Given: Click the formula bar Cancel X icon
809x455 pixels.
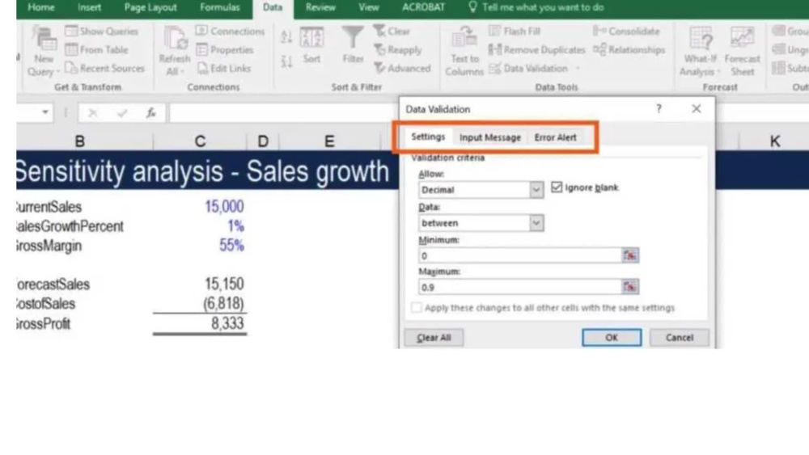Looking at the screenshot, I should [x=93, y=113].
